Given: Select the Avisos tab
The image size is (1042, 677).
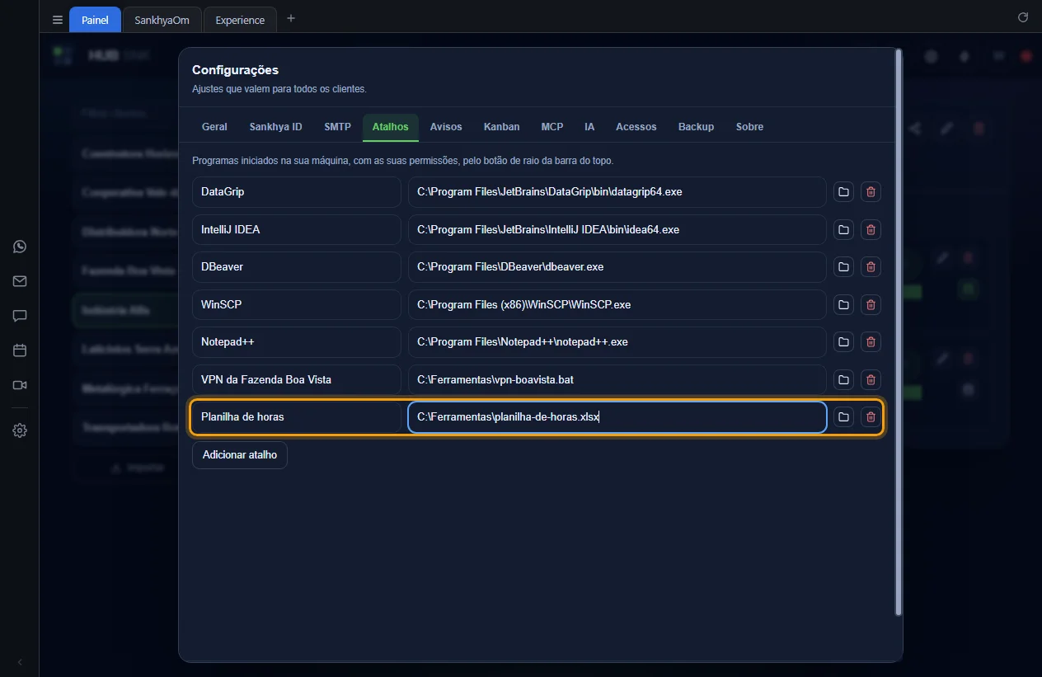Looking at the screenshot, I should tap(446, 127).
